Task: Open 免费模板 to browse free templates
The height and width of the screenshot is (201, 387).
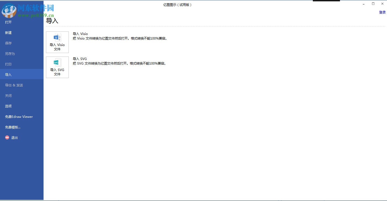Action: click(13, 127)
